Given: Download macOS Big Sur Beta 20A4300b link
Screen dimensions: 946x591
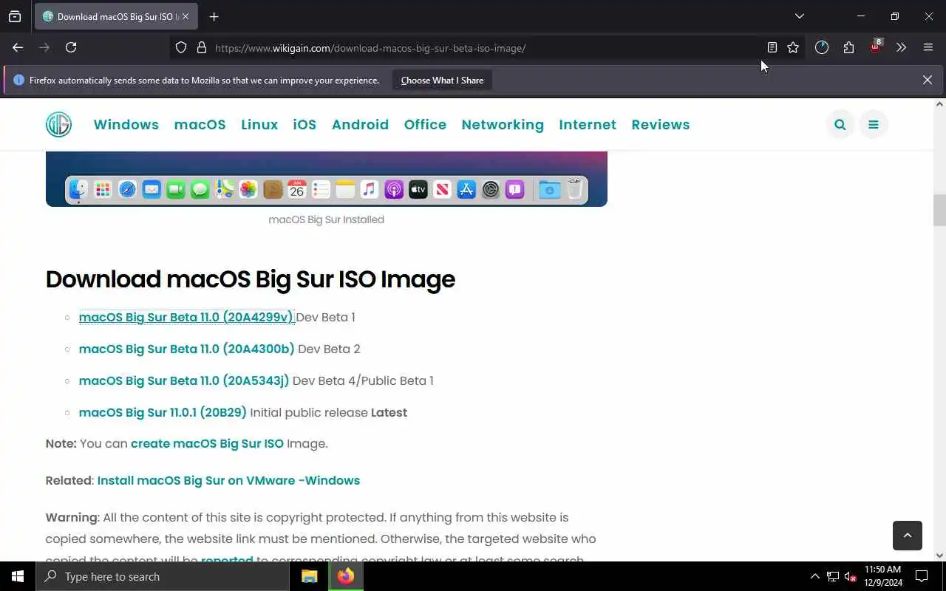Looking at the screenshot, I should [x=186, y=349].
